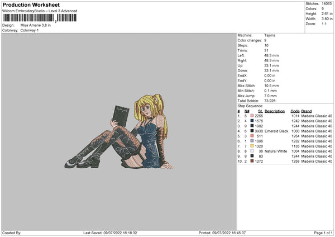
Task: Click the Stitches value 14063
Action: pos(327,4)
